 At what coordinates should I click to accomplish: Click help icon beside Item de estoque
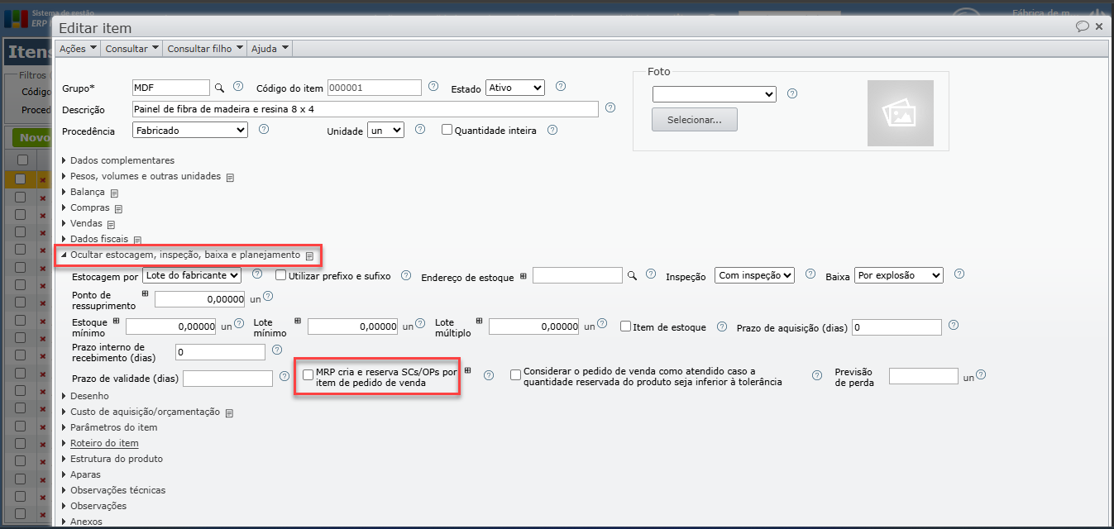722,326
